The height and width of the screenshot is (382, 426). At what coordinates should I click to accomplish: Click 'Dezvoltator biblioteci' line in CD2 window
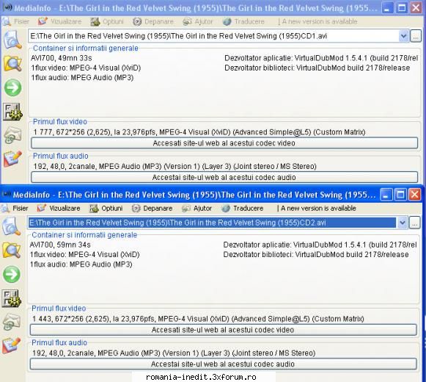316,255
